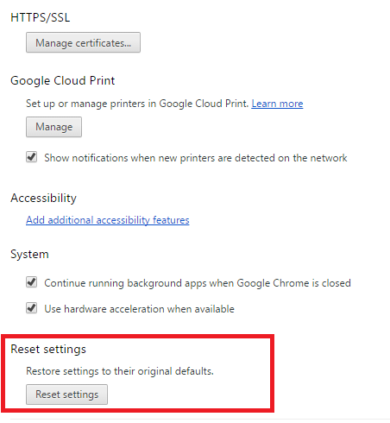Disable Continue running background apps checkbox
The image size is (390, 423).
(x=31, y=282)
